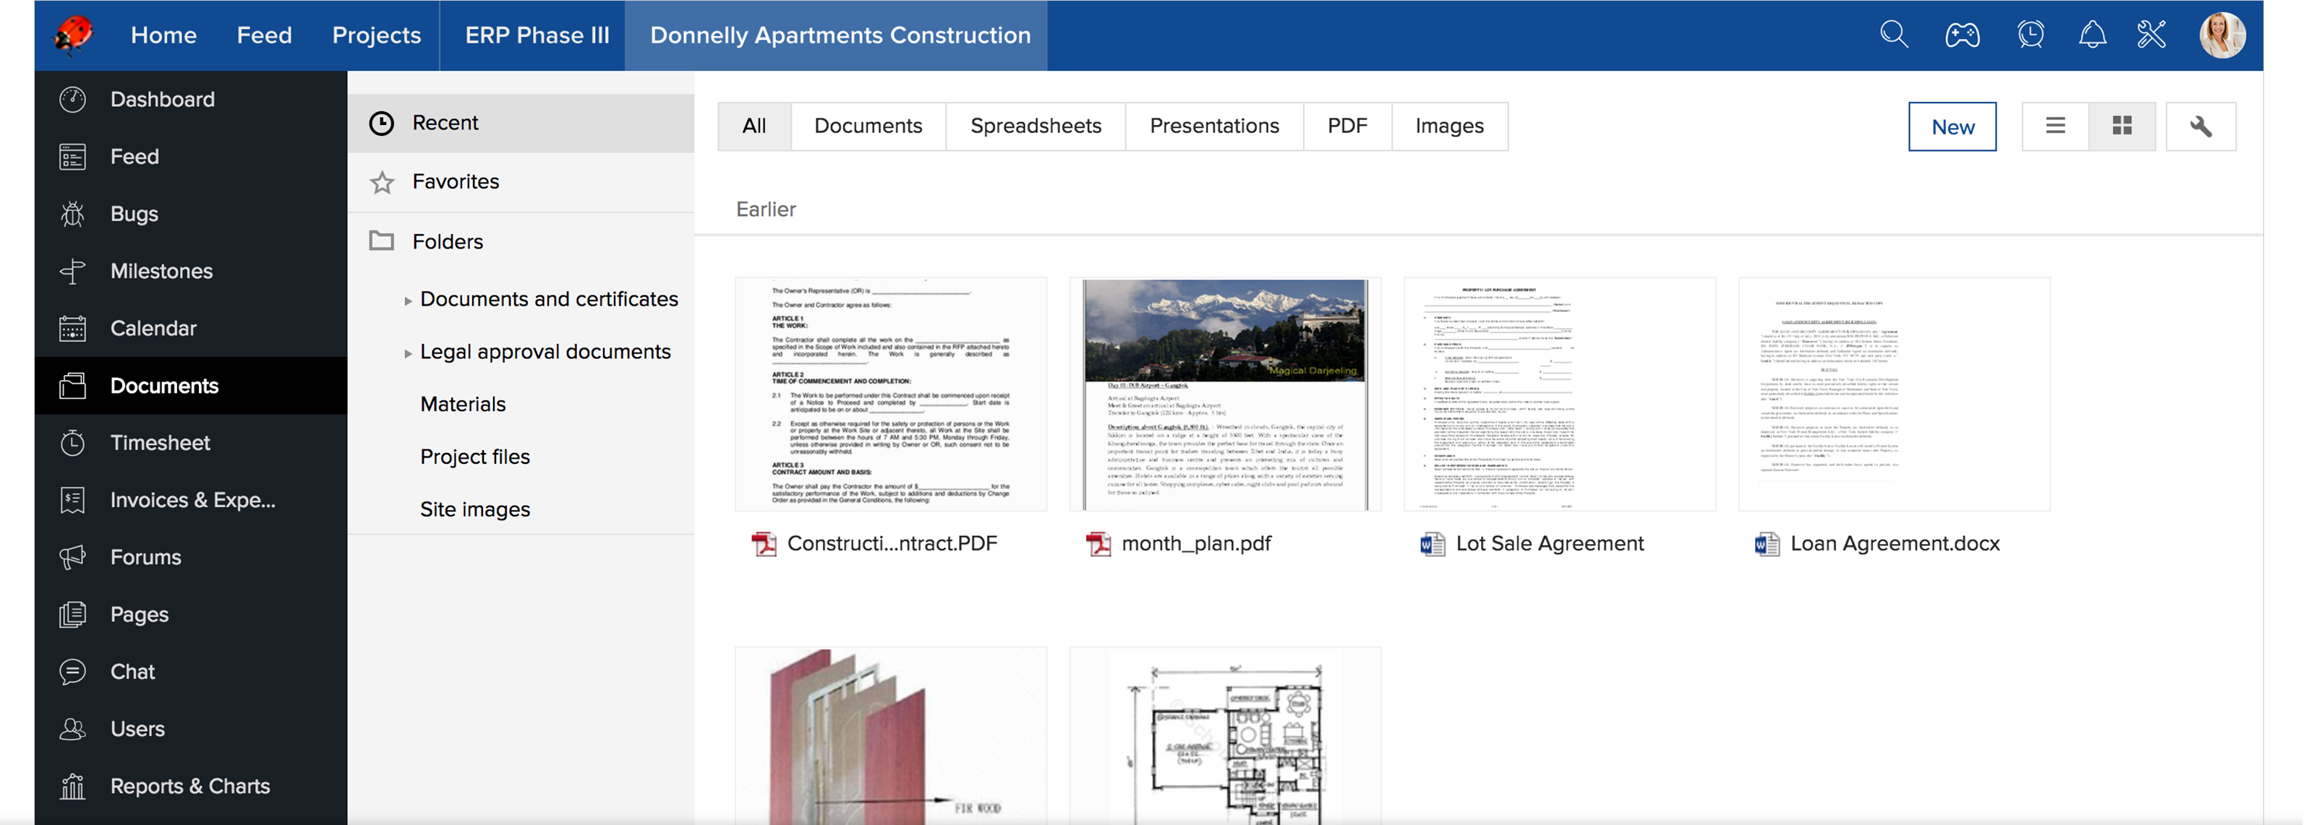The height and width of the screenshot is (825, 2314).
Task: Select the Images filter tab
Action: pyautogui.click(x=1449, y=126)
